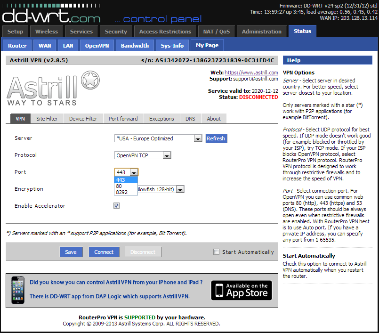Viewport: 379px width, 333px height.
Task: Switch to the Security tab
Action: [x=116, y=32]
